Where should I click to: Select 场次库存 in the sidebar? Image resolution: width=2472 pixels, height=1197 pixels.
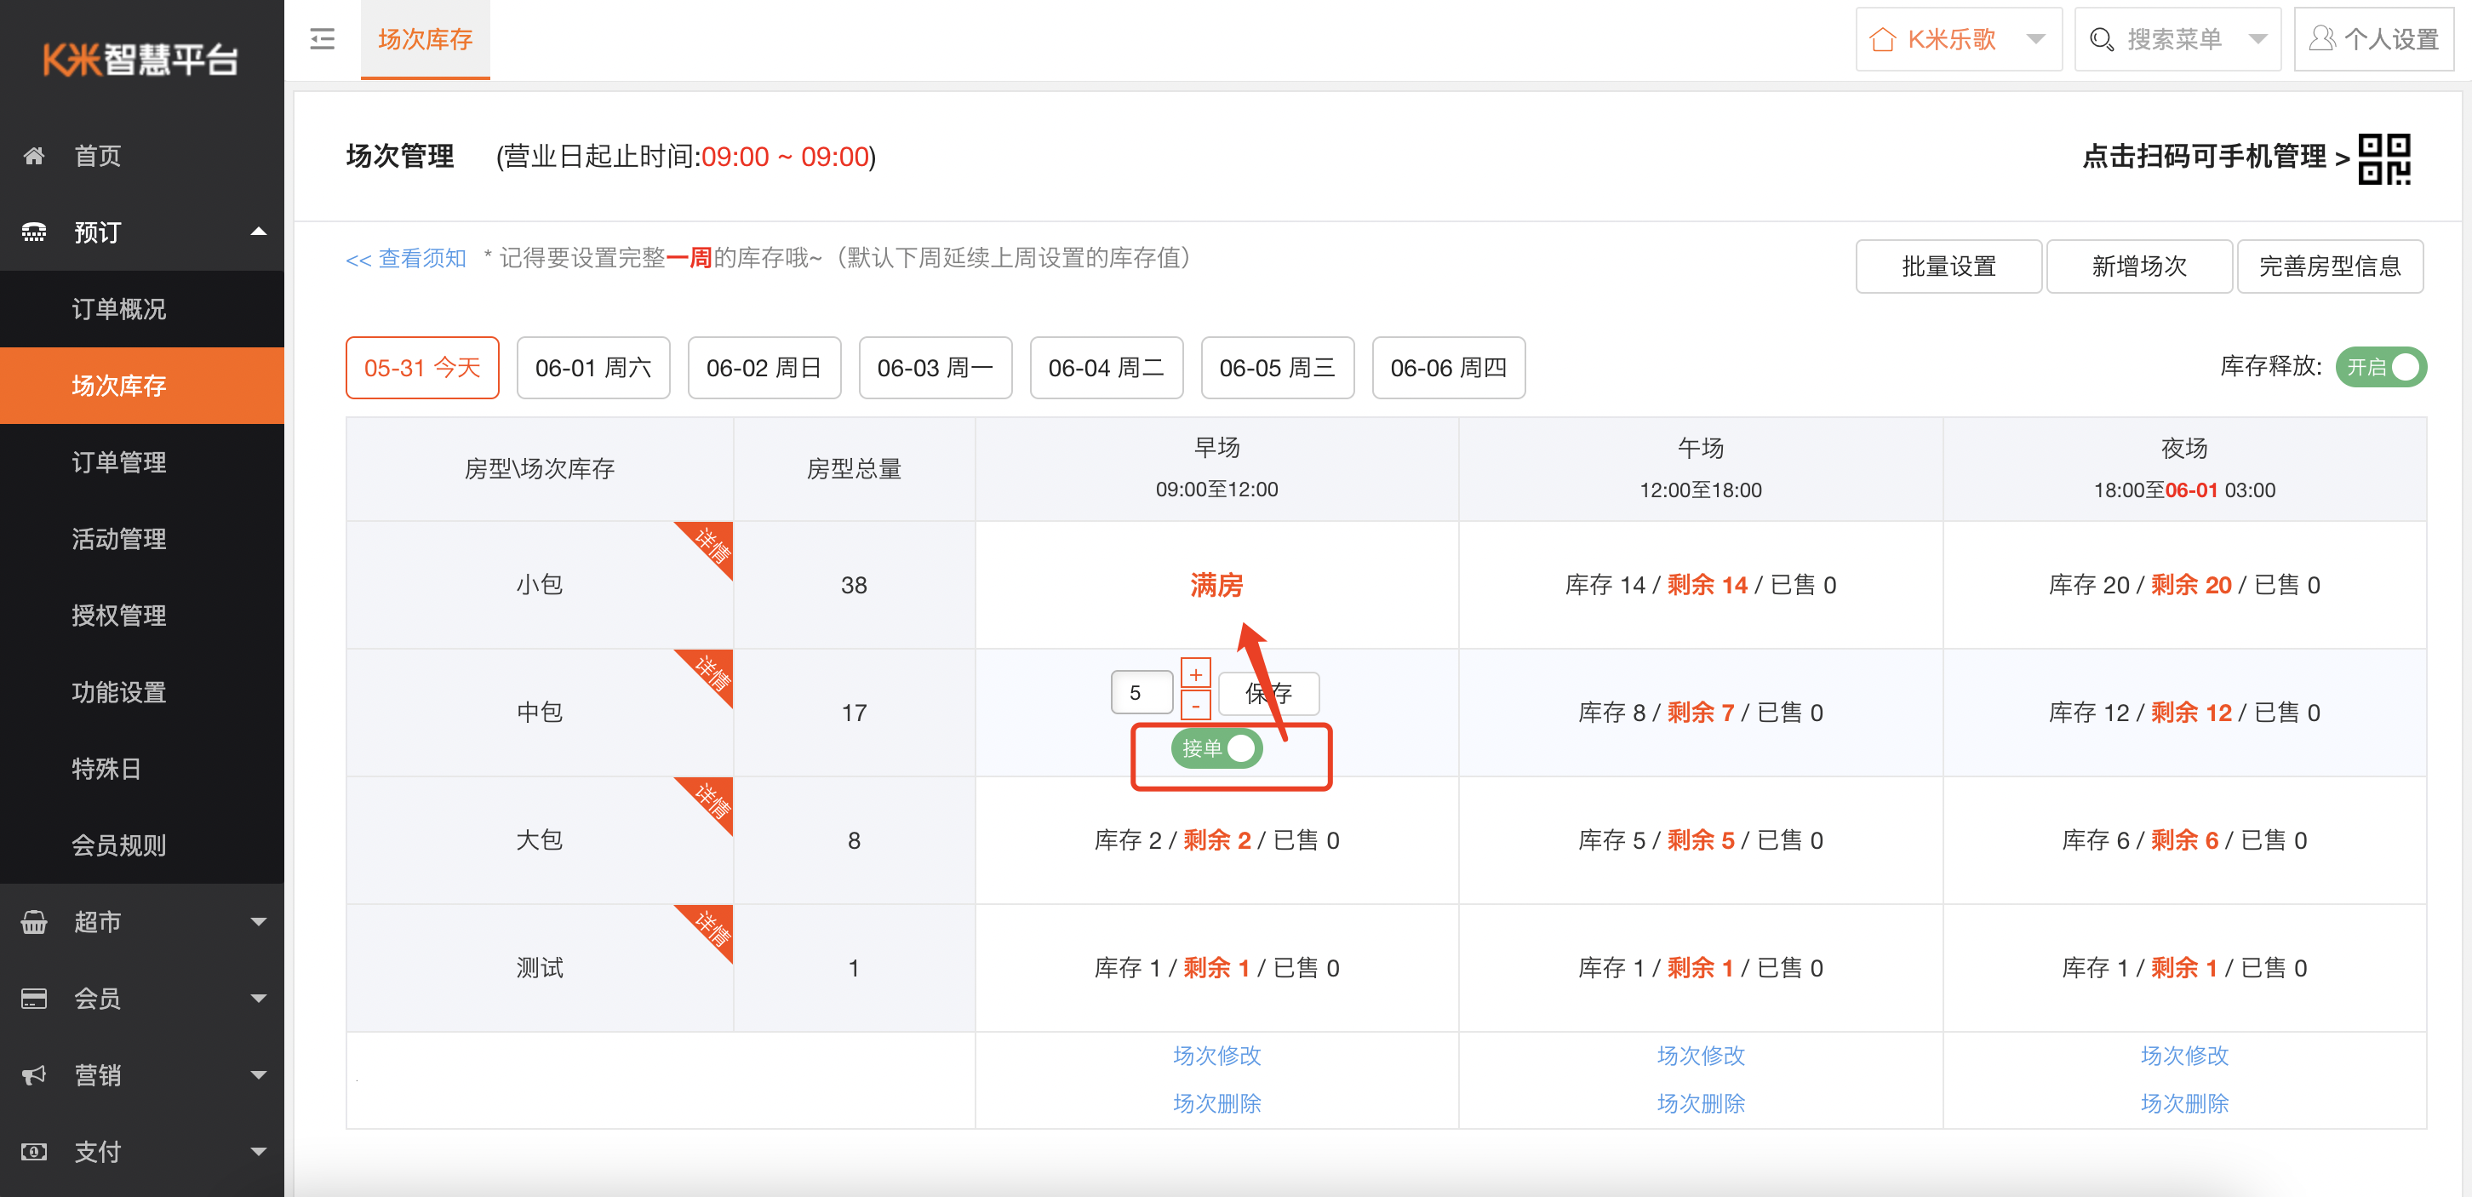pyautogui.click(x=142, y=386)
